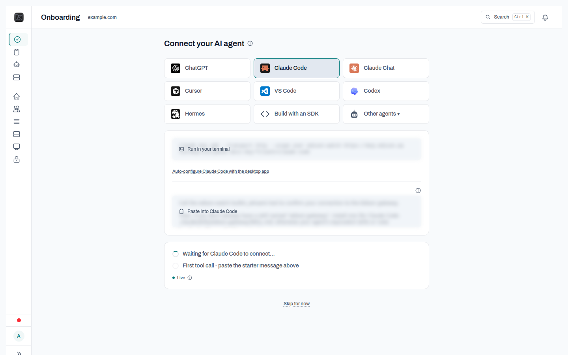Open the clipboard icon in the sidebar
Screen dimensions: 568x355
pyautogui.click(x=17, y=52)
